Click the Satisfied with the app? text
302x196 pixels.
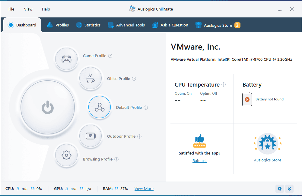pyautogui.click(x=199, y=153)
